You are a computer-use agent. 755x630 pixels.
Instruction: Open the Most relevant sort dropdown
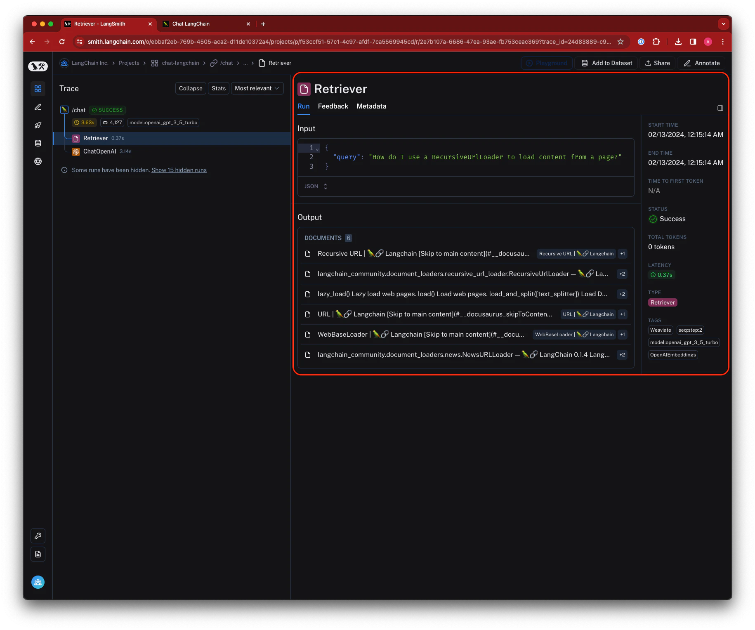[x=257, y=88]
